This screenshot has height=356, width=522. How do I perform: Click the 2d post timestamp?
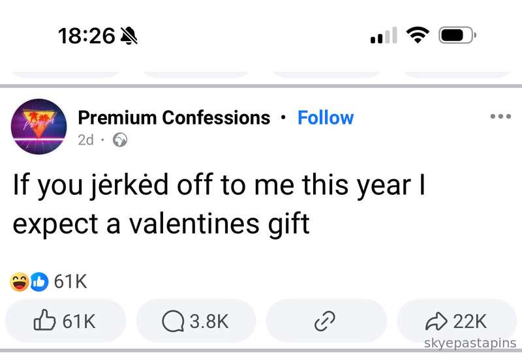click(85, 140)
